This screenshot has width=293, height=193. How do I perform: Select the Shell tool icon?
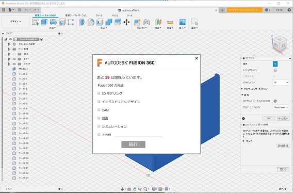coord(100,22)
